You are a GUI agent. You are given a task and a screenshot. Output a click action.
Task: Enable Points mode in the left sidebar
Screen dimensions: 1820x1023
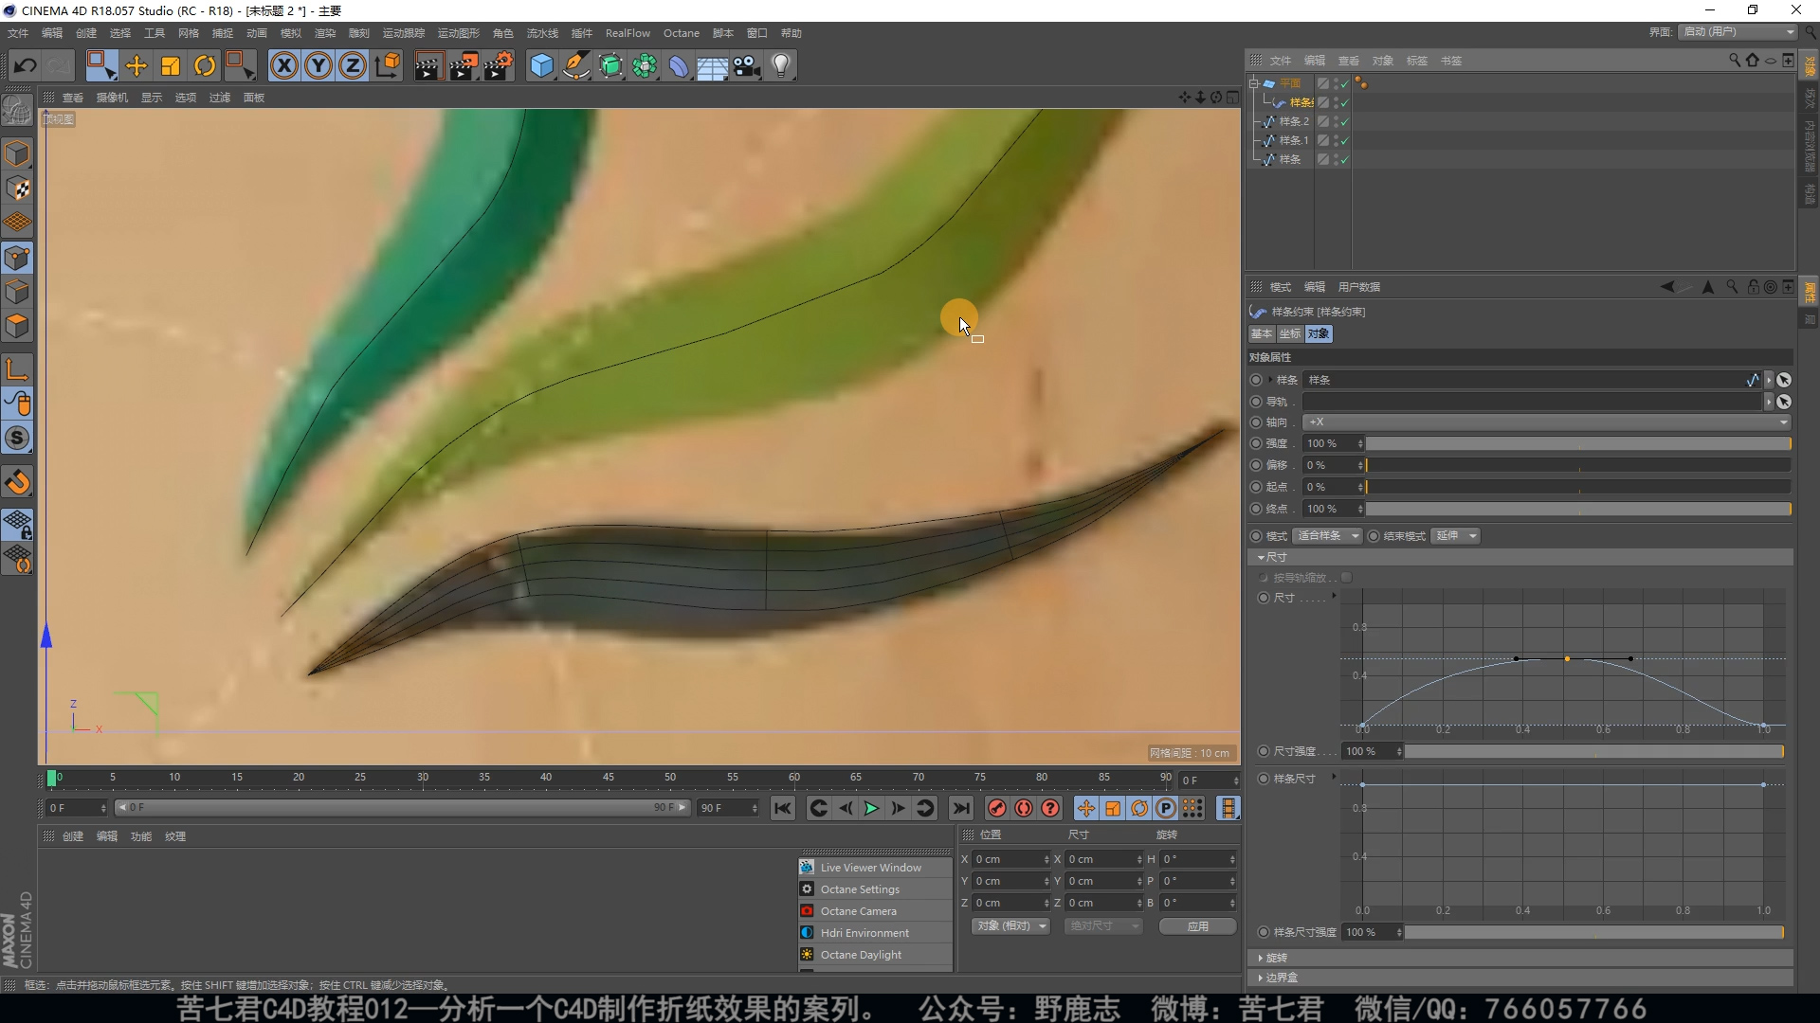[18, 257]
